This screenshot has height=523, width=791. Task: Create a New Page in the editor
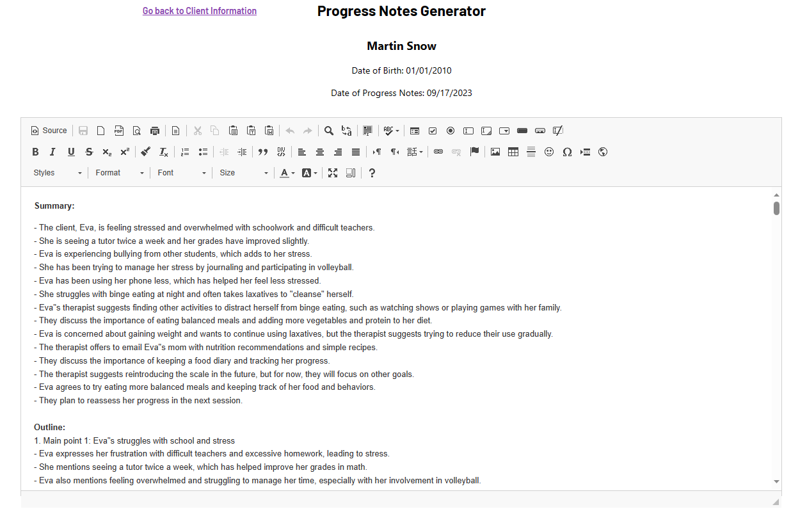(x=101, y=131)
